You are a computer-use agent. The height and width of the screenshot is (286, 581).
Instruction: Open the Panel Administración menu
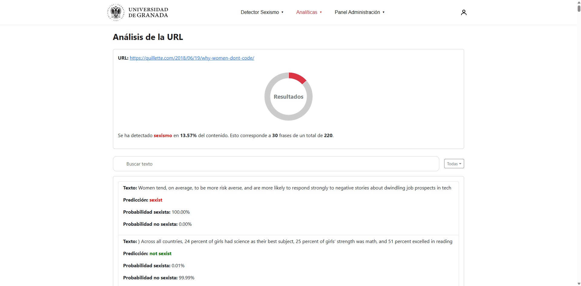[x=360, y=12]
